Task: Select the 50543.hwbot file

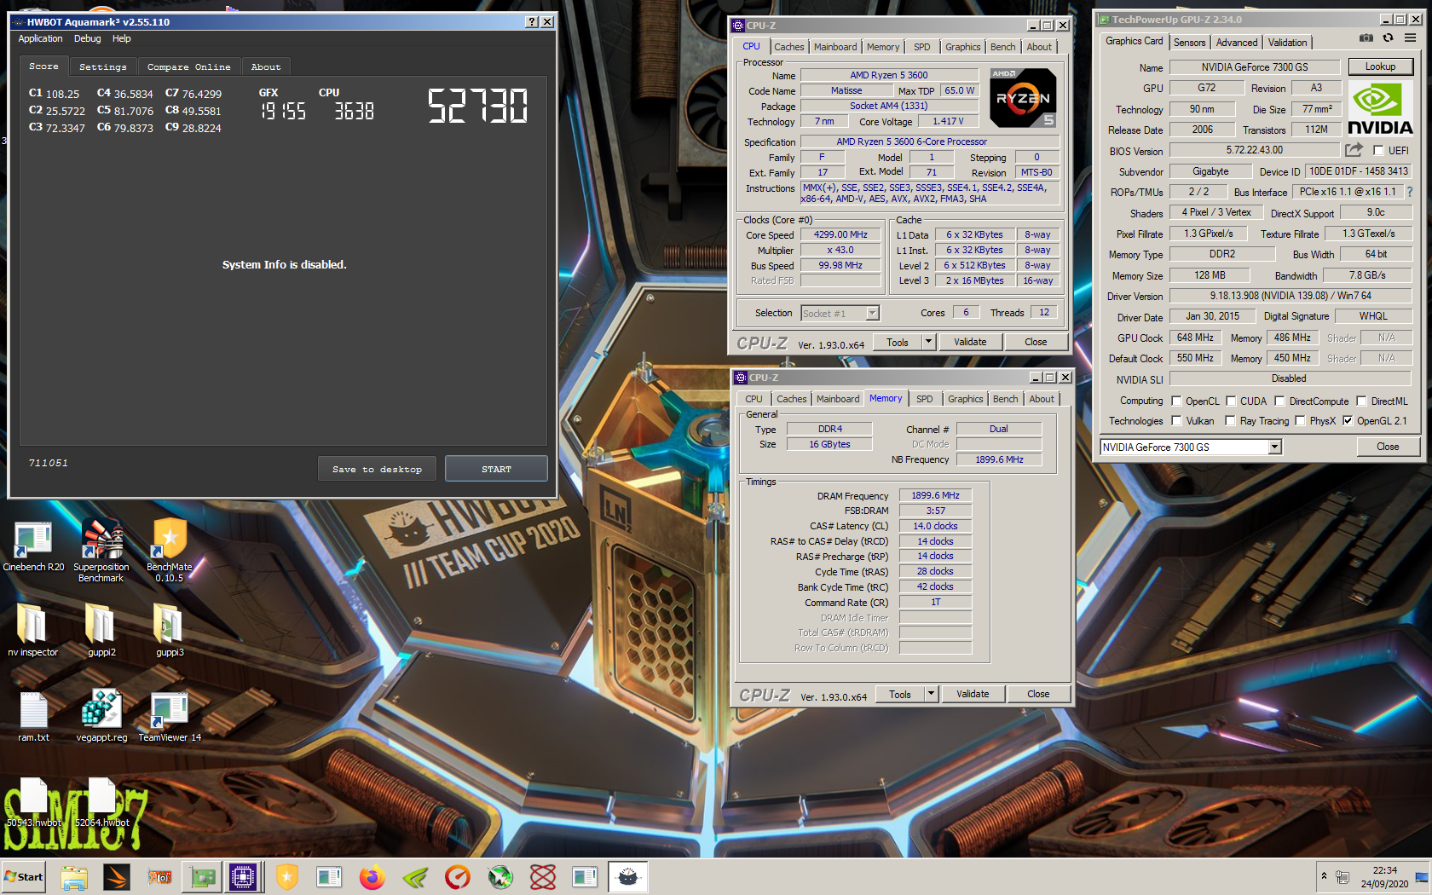Action: click(x=33, y=802)
